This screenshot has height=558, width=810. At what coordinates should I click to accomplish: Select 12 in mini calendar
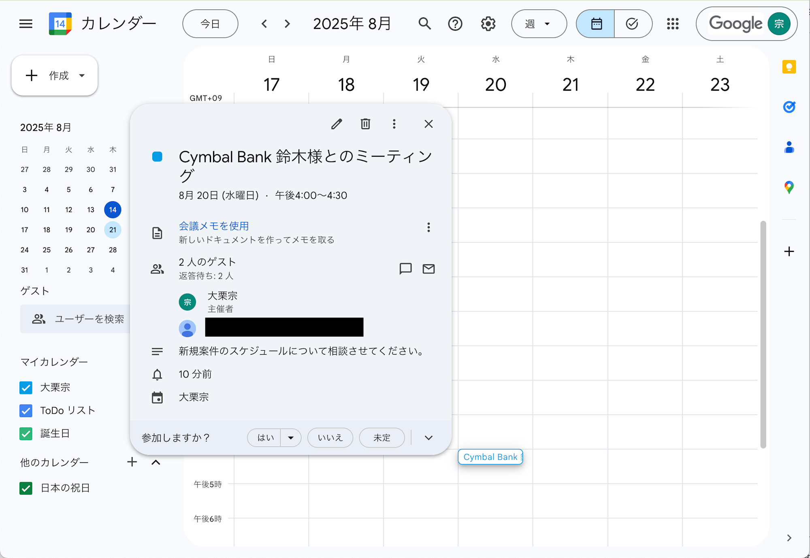[x=68, y=210]
